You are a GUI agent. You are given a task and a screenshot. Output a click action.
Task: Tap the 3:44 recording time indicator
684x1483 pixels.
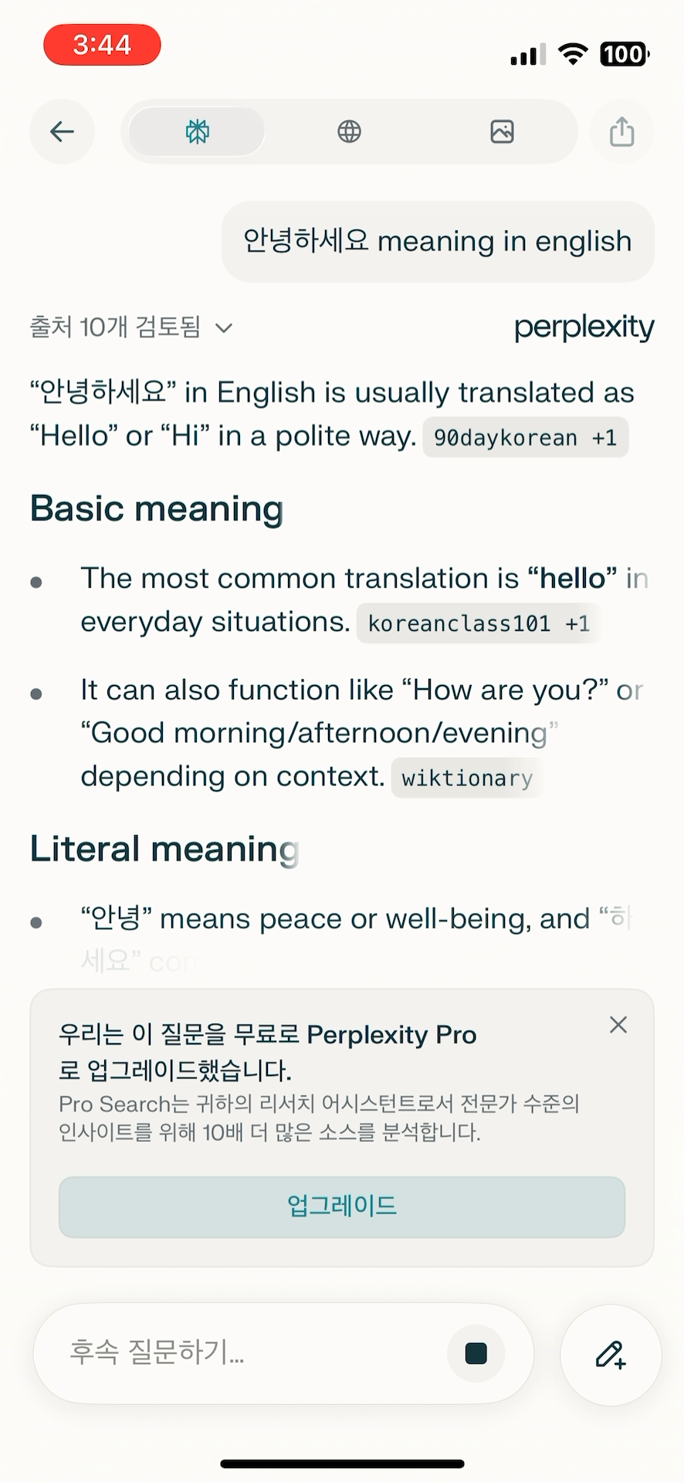coord(102,45)
